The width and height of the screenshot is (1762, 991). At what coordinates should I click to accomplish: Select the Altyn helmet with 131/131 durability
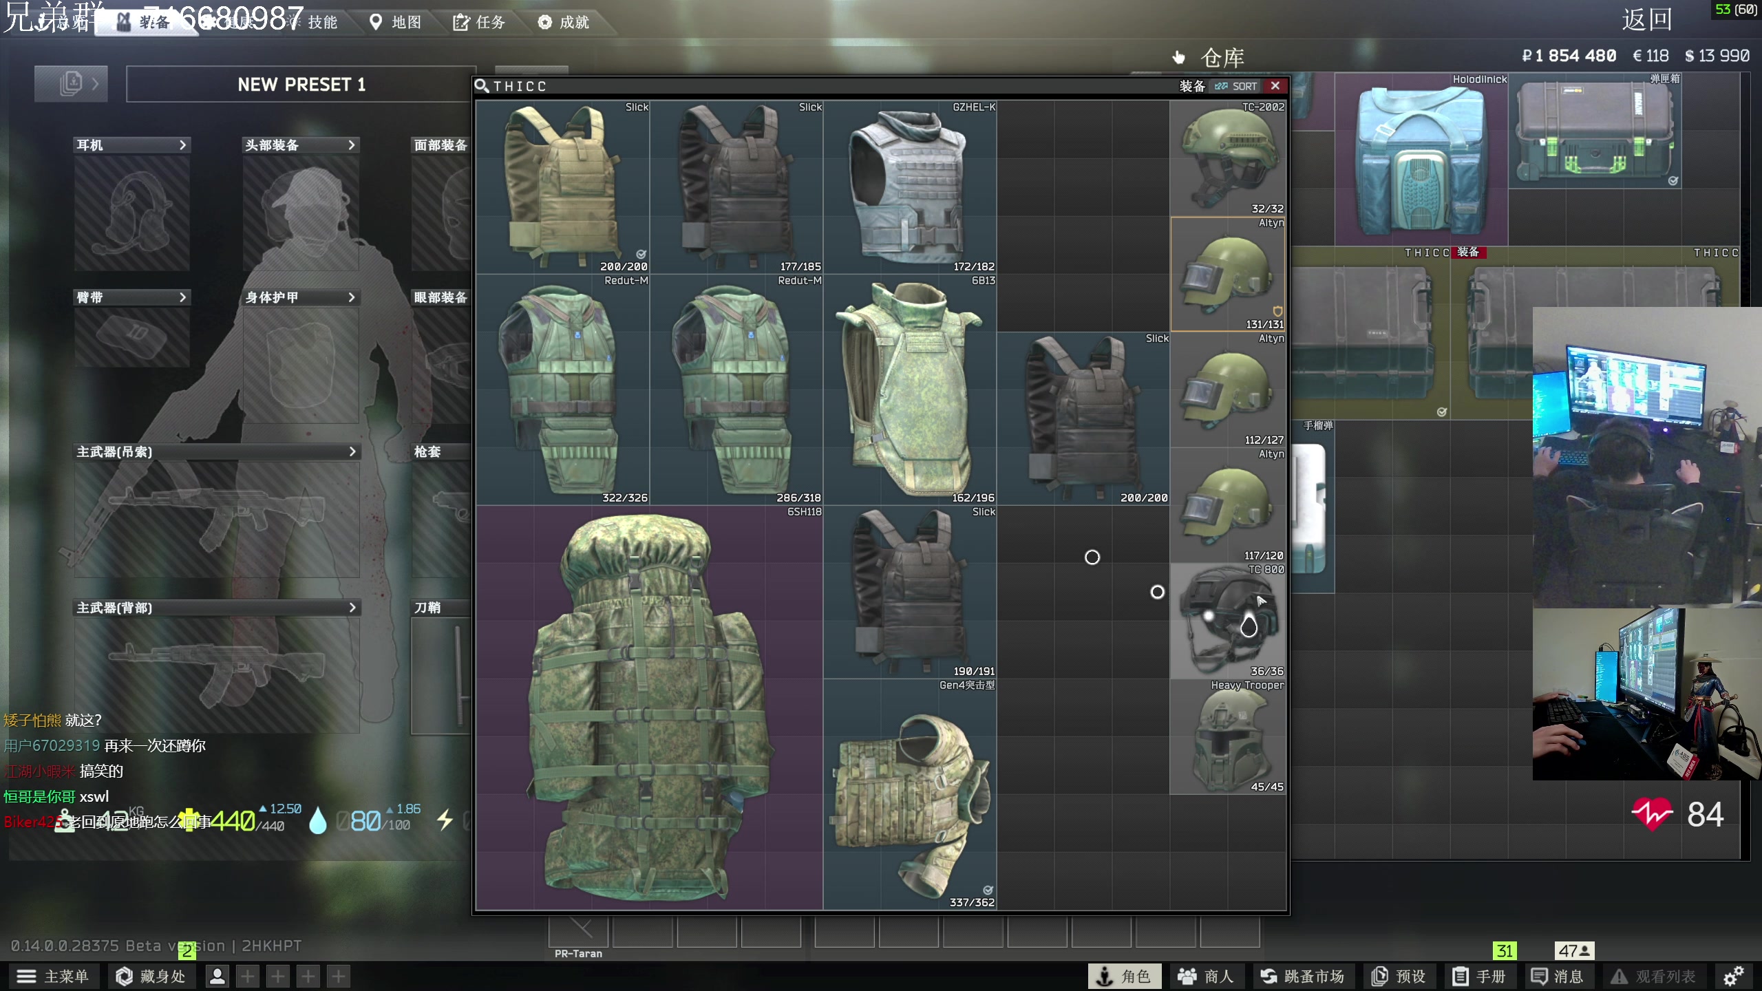(x=1228, y=274)
